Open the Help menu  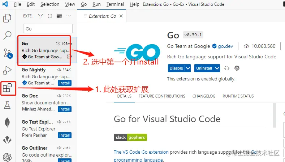tap(134, 4)
